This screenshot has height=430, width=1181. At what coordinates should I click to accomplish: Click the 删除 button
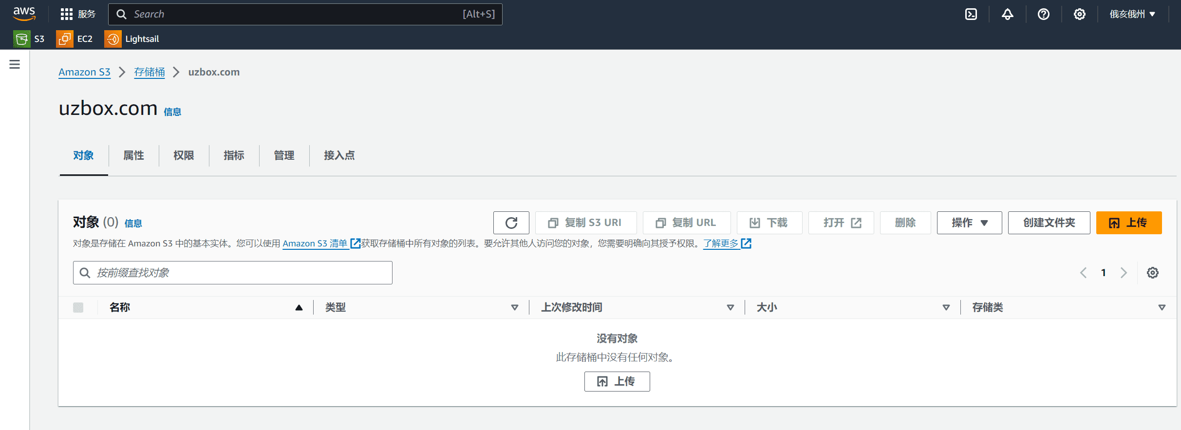tap(905, 223)
